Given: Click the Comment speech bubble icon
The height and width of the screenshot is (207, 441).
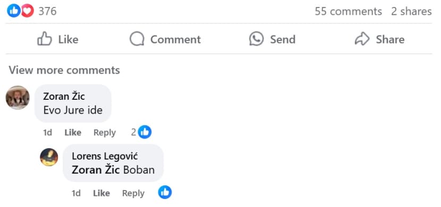Looking at the screenshot, I should point(137,39).
